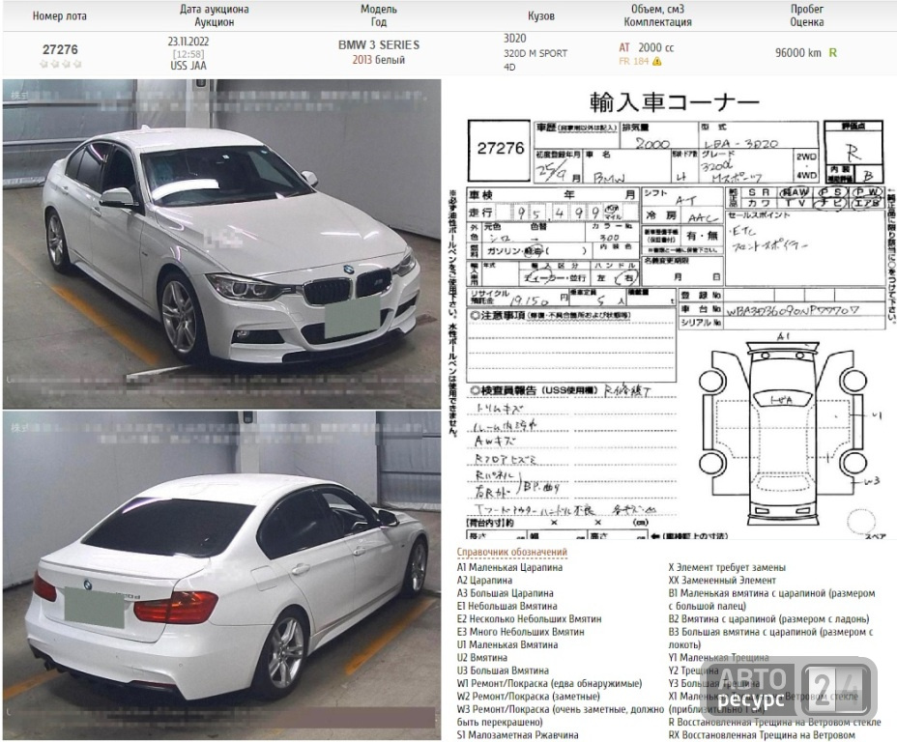This screenshot has height=742, width=897.
Task: Open the front view photo of the white BMW
Action: 222,243
